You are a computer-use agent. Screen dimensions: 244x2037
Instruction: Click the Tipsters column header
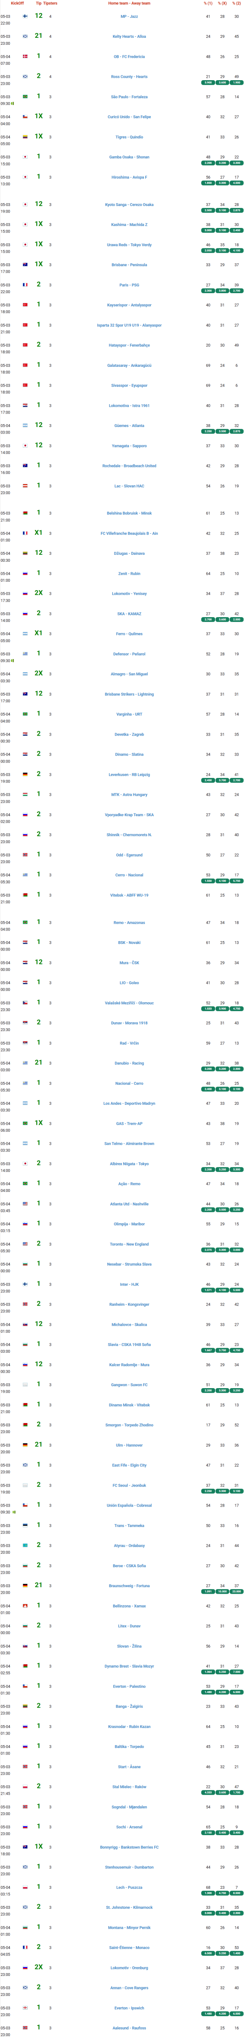[50, 3]
